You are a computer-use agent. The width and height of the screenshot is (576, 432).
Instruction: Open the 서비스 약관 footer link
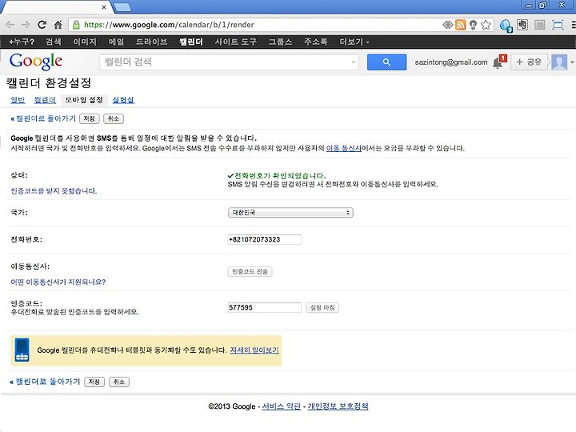pyautogui.click(x=282, y=406)
